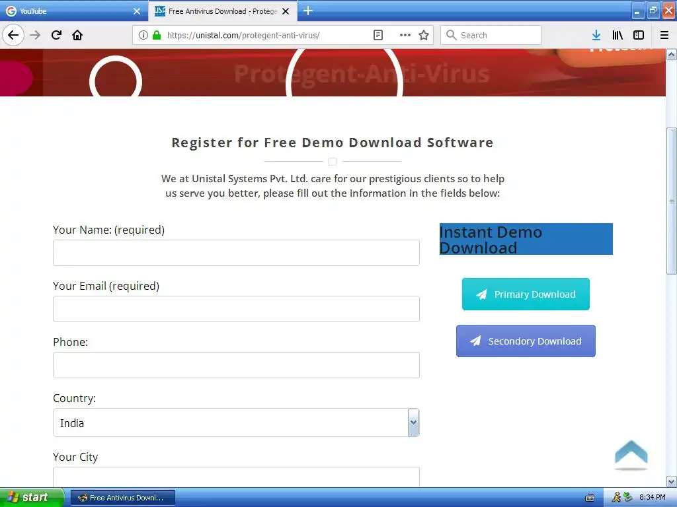Click the system tray network icon
This screenshot has height=507, width=677.
pos(628,498)
